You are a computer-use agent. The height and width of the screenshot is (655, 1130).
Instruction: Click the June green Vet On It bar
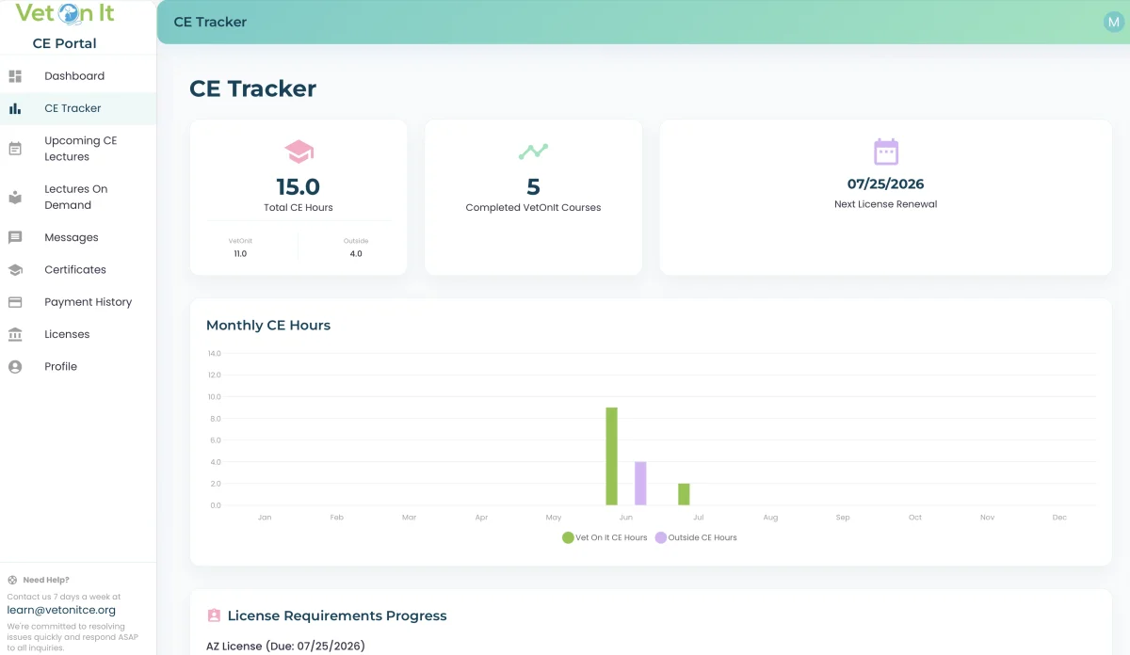pos(611,456)
